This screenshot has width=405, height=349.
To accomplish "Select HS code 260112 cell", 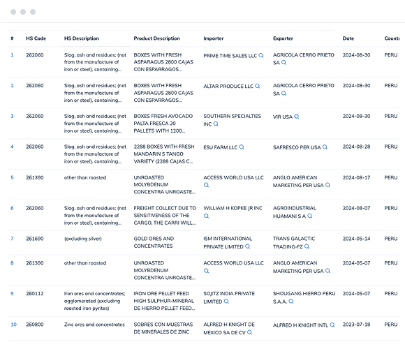I will tap(35, 293).
